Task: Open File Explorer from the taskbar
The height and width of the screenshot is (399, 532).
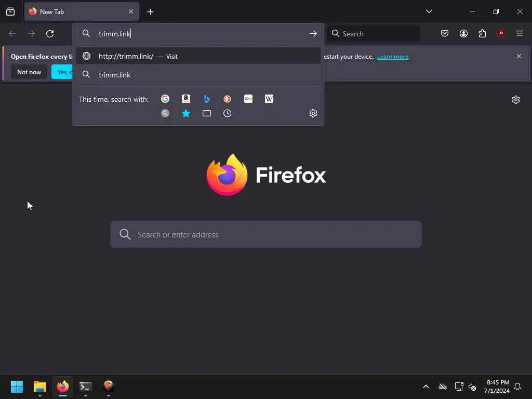Action: coord(40,387)
